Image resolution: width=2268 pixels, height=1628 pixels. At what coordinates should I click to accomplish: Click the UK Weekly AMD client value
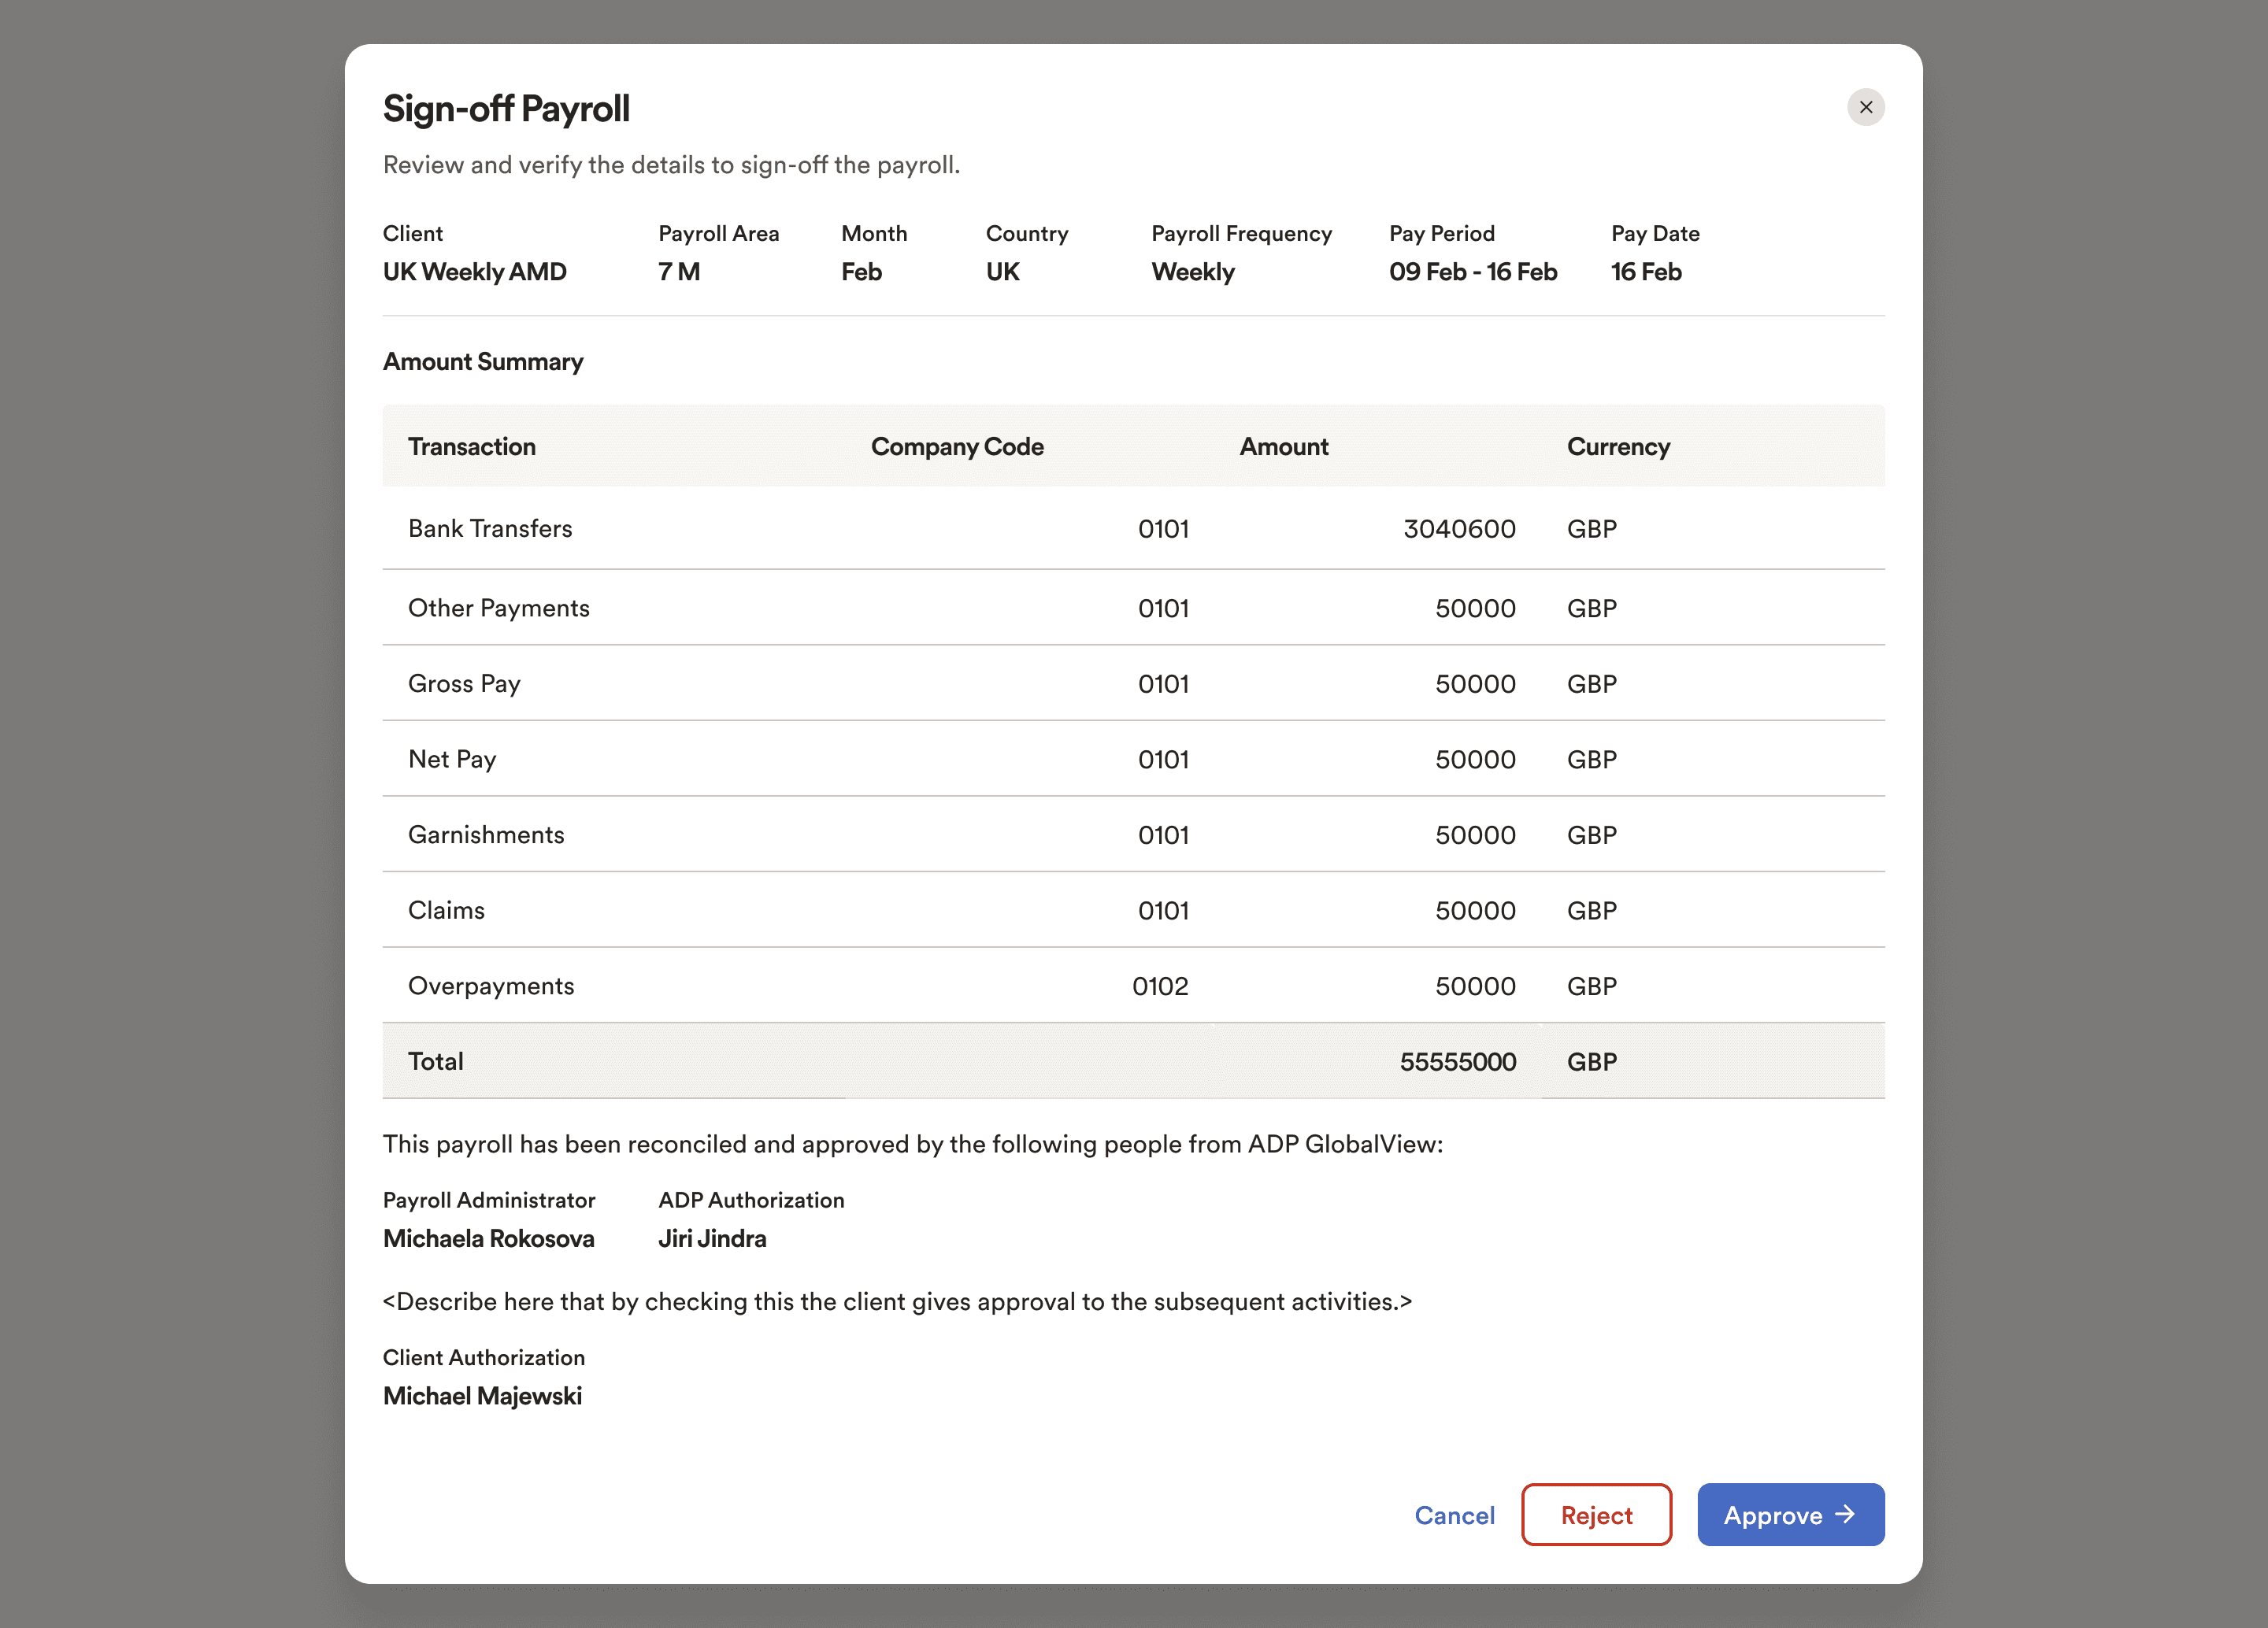point(474,272)
